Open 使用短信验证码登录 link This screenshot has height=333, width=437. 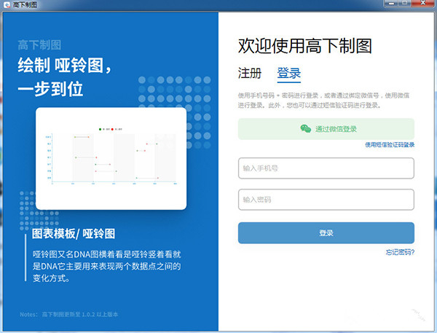[390, 144]
